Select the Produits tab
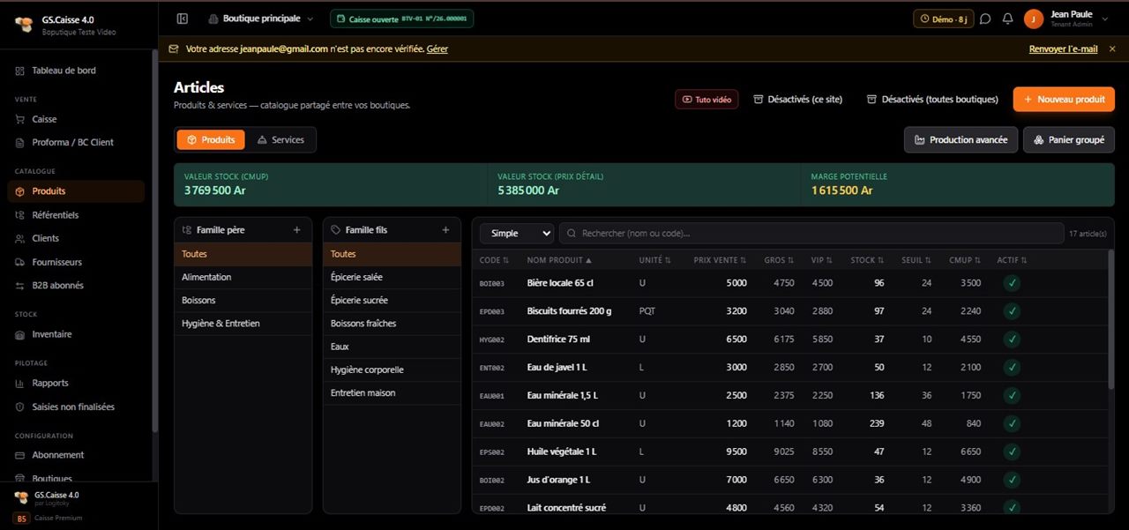Image resolution: width=1129 pixels, height=530 pixels. point(211,139)
